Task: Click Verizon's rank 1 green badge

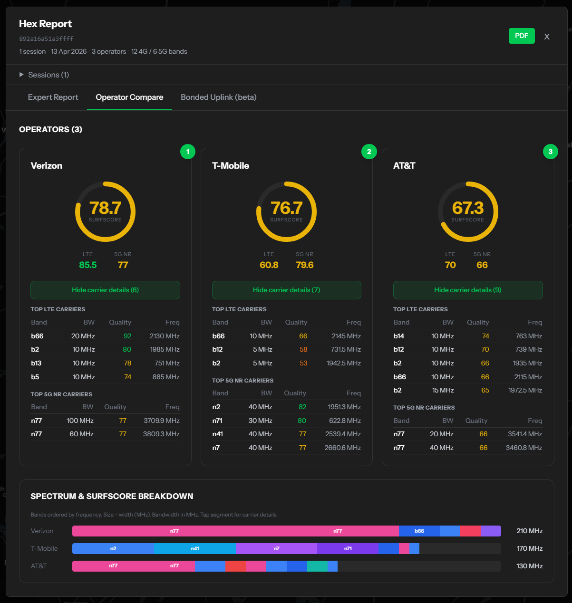Action: pos(188,152)
